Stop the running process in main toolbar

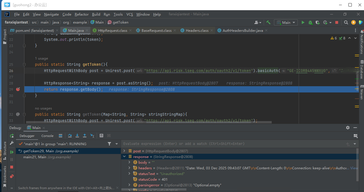[x=337, y=22]
